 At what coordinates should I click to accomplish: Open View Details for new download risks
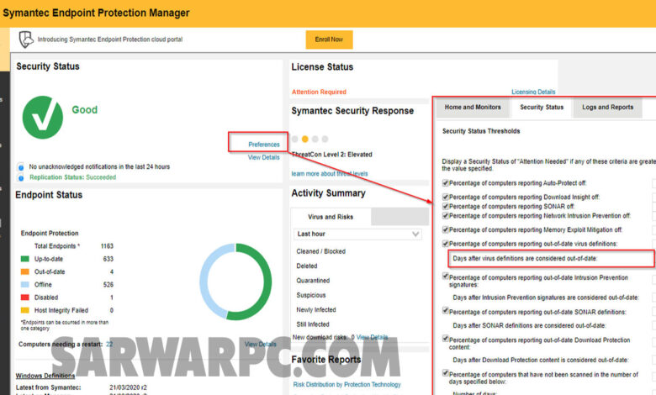click(x=372, y=337)
